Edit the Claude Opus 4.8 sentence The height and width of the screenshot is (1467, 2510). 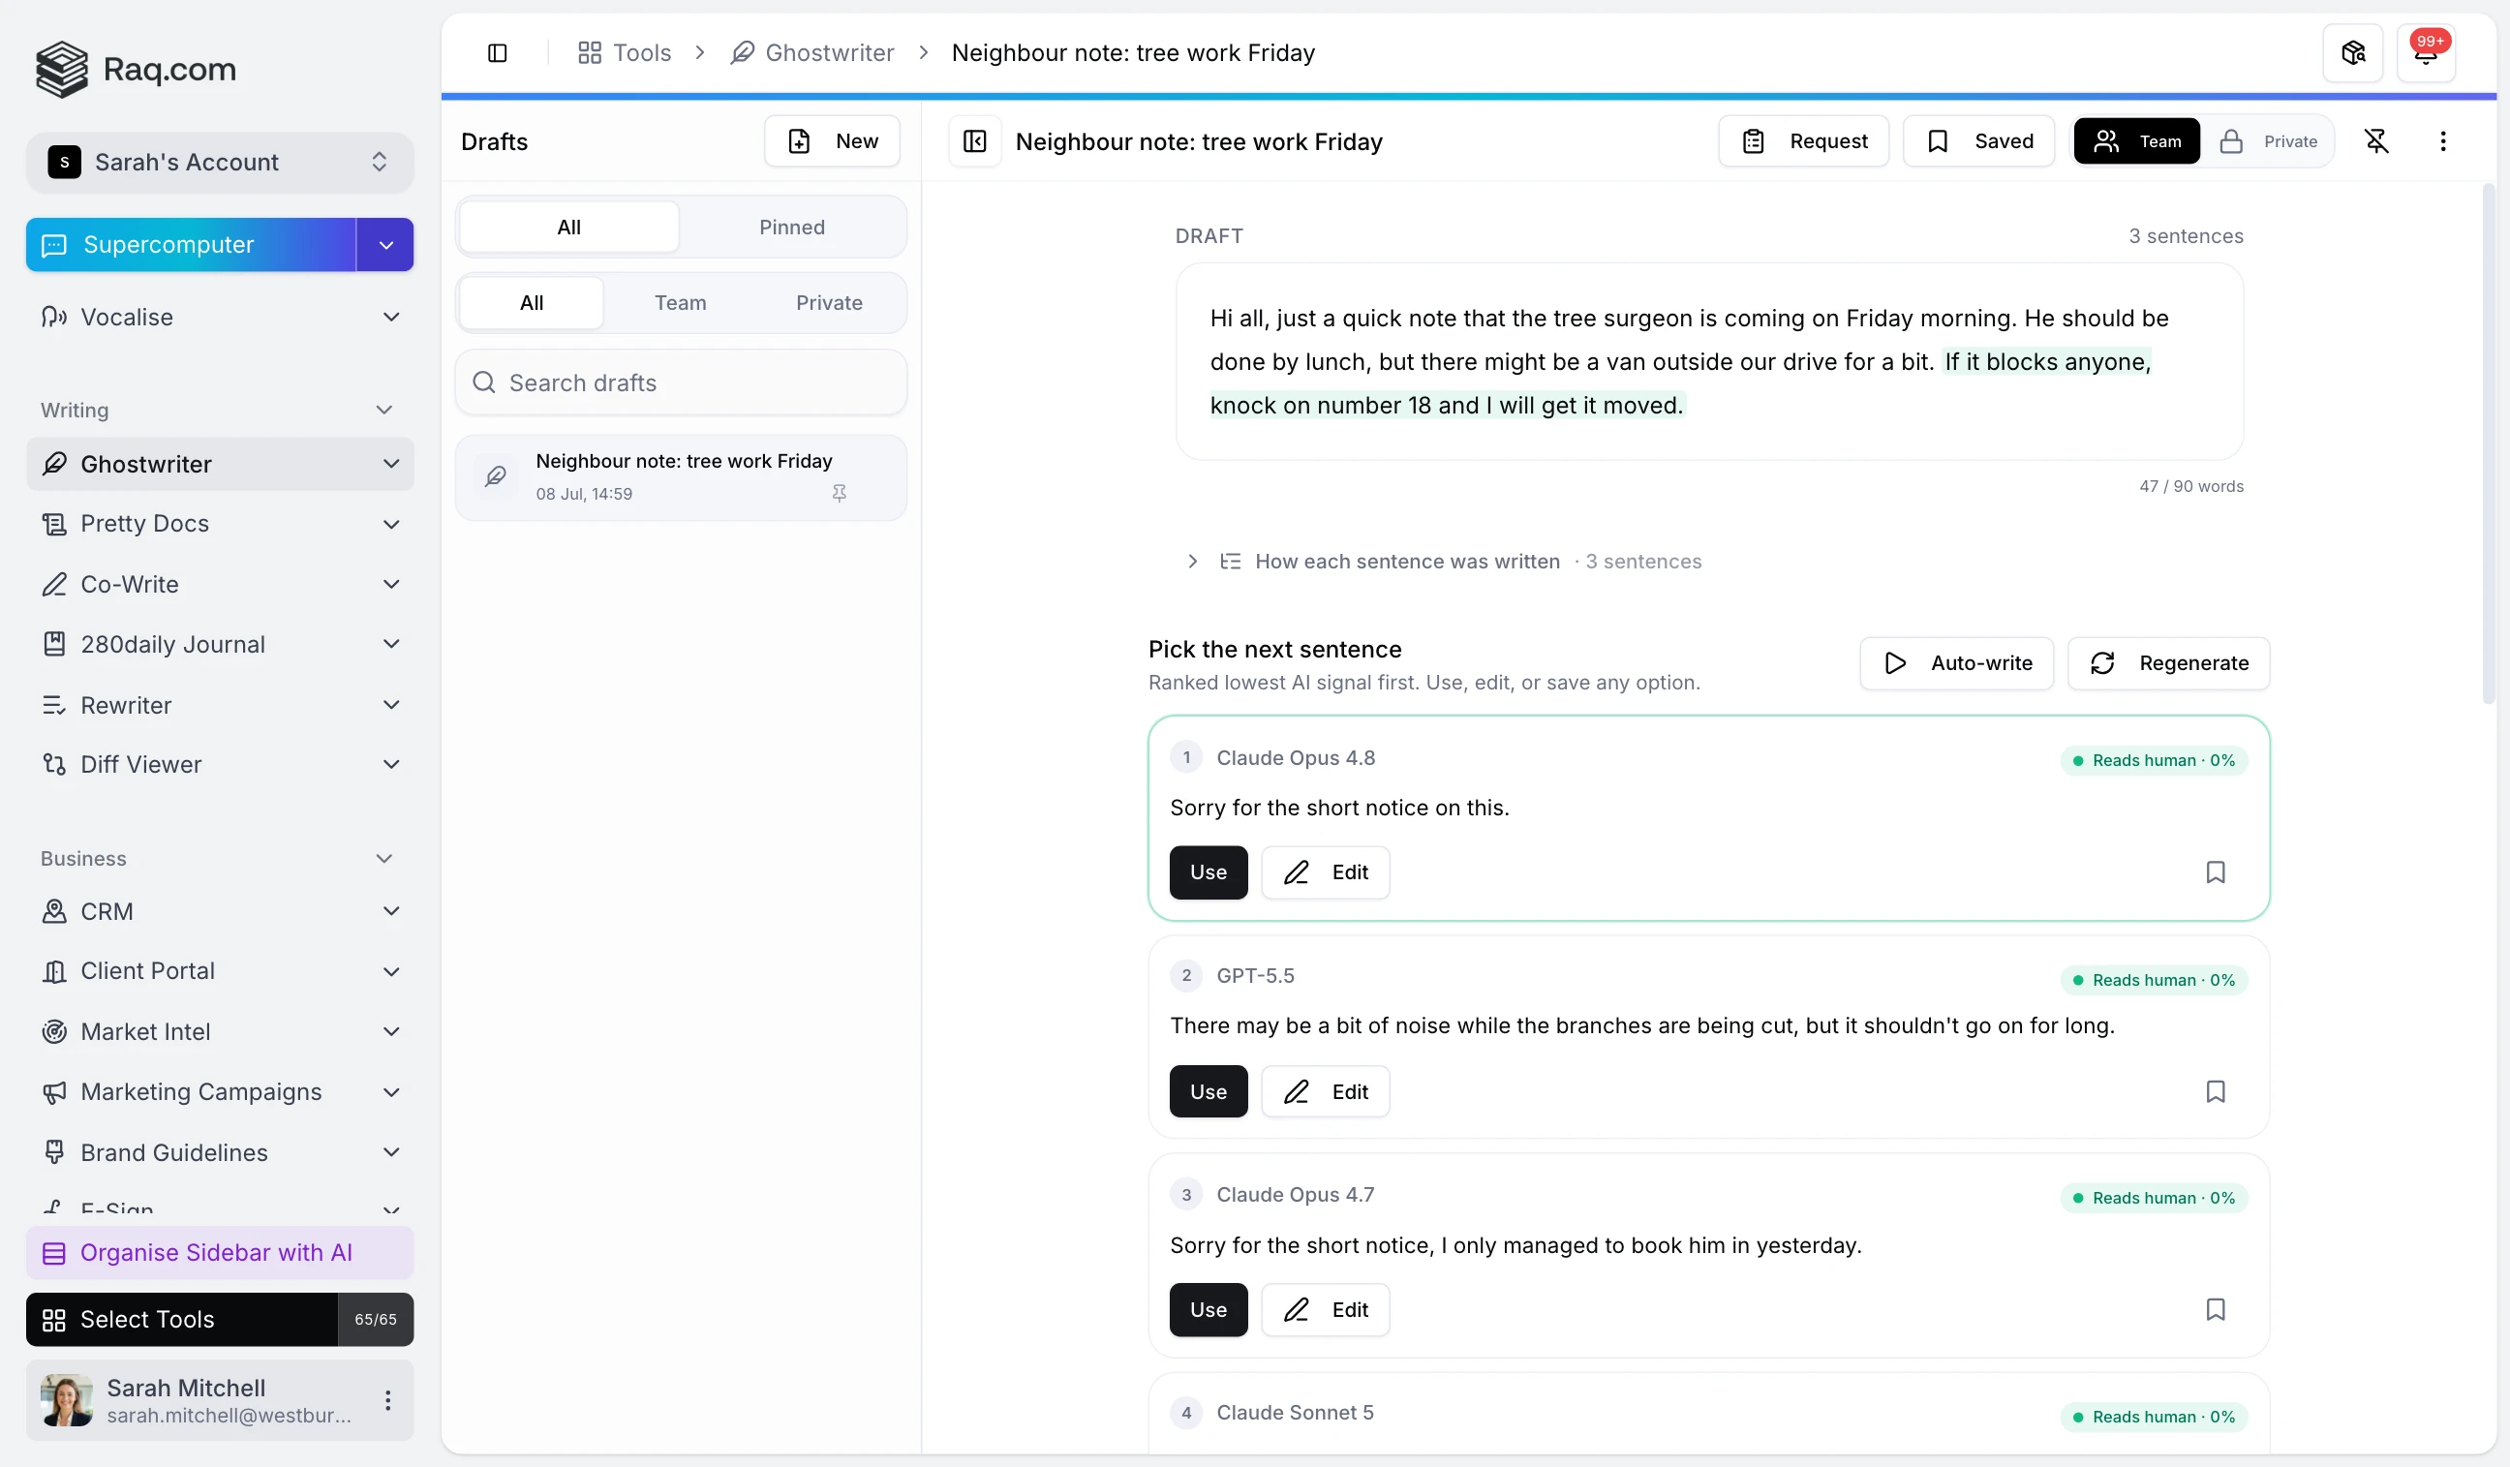point(1325,872)
